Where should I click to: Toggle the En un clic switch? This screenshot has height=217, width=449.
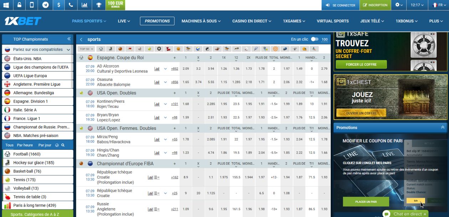(315, 39)
